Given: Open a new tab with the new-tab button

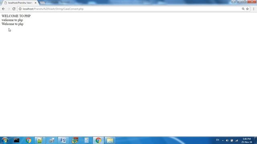Looking at the screenshot, I should [x=43, y=3].
